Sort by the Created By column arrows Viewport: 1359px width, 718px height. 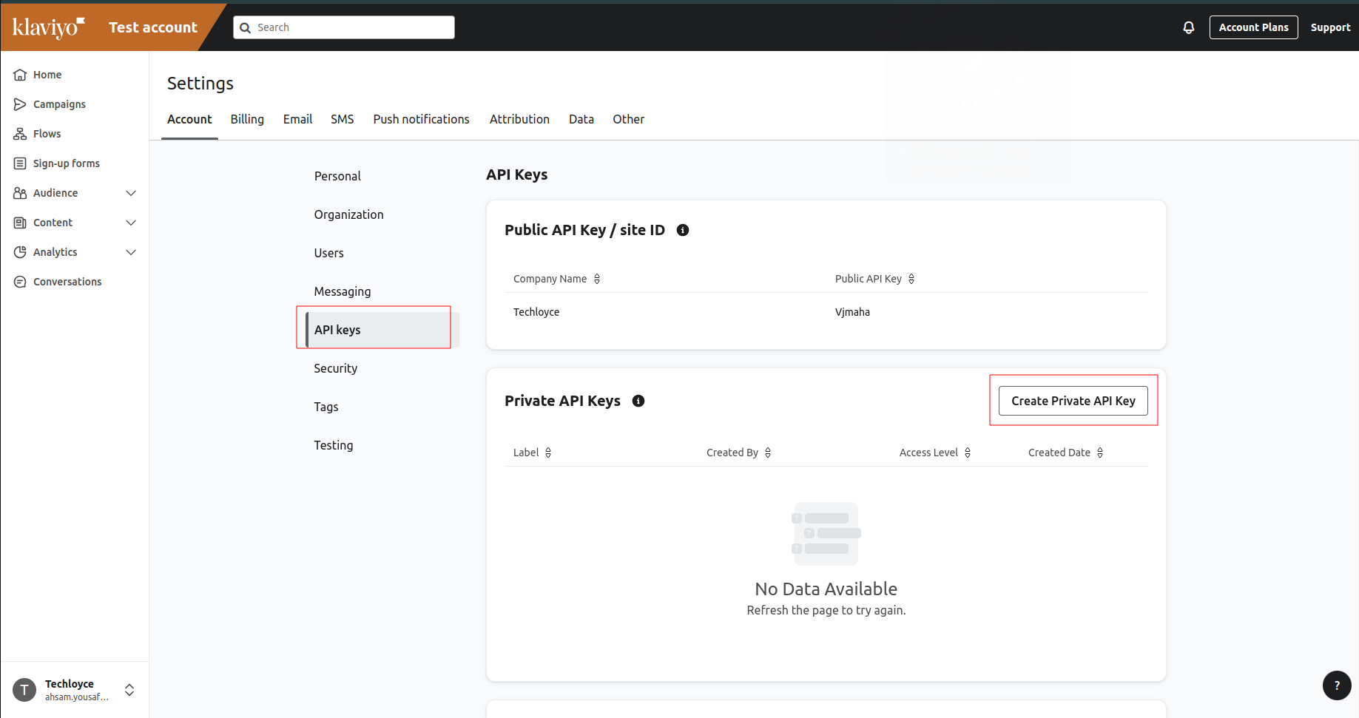click(x=768, y=453)
